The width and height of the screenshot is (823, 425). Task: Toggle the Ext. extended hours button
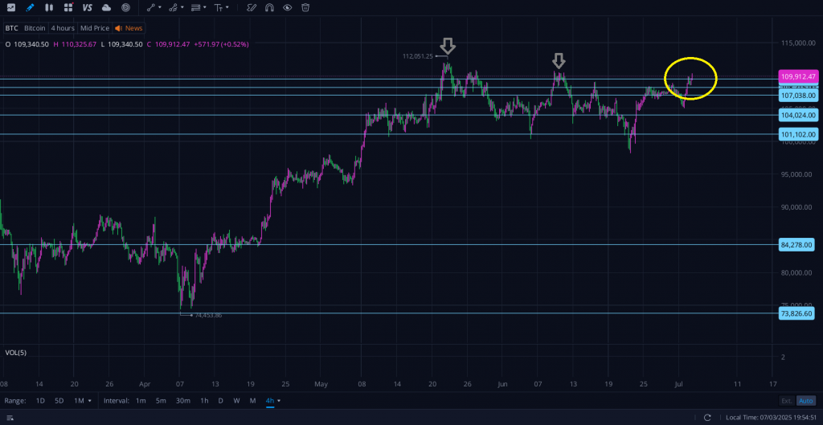(x=786, y=400)
